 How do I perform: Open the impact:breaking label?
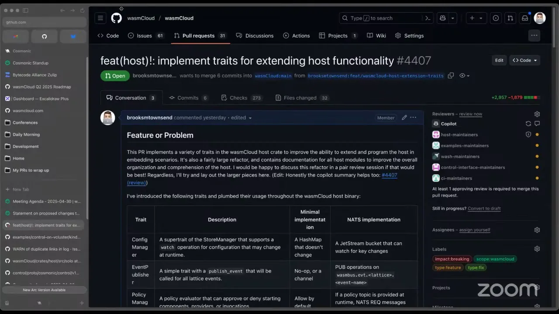click(x=452, y=259)
